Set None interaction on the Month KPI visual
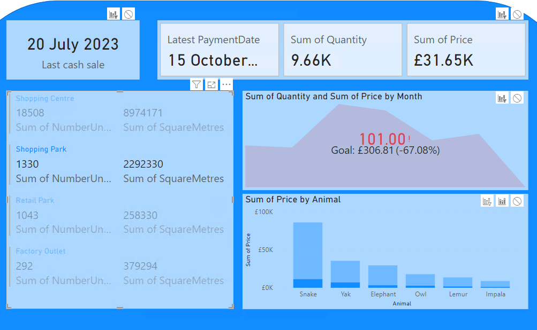The image size is (537, 330). (517, 98)
